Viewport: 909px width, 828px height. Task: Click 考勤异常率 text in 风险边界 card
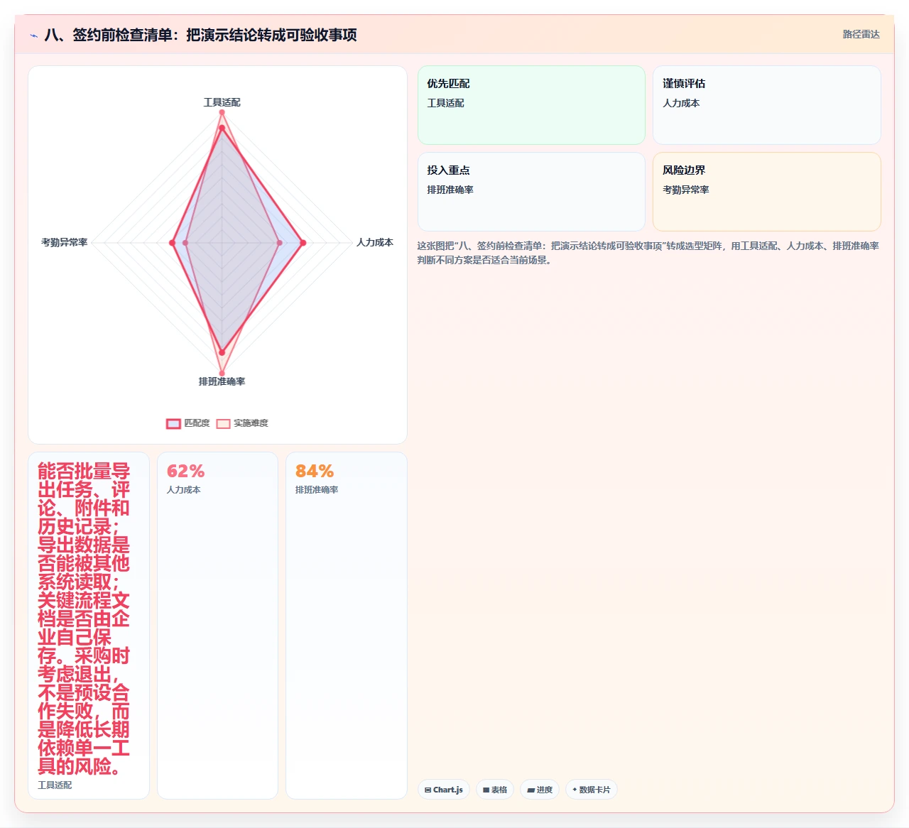[x=686, y=190]
